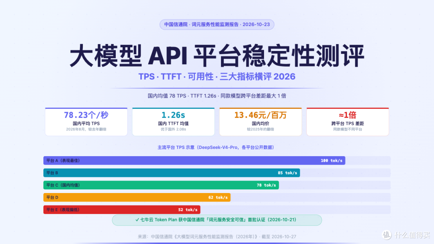Click the report date pill at the top
The height and width of the screenshot is (244, 434).
click(x=217, y=24)
